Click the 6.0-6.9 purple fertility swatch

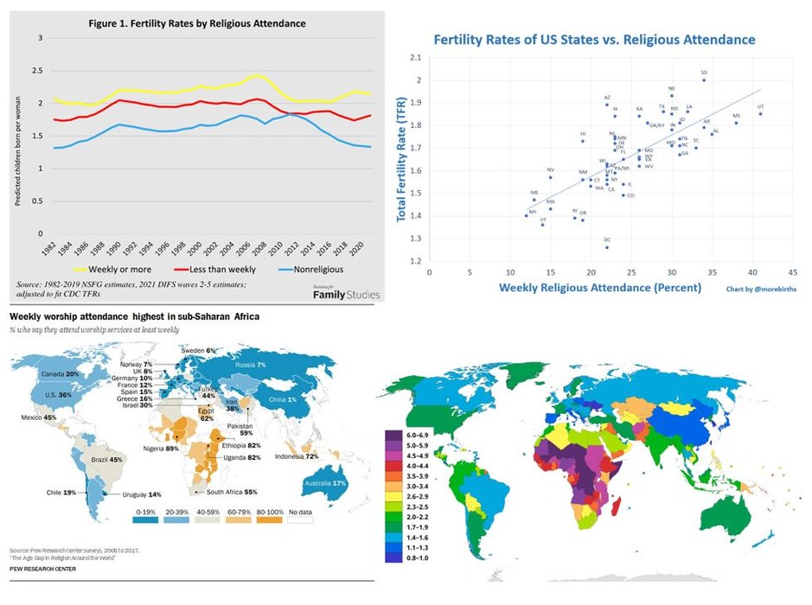coord(393,436)
